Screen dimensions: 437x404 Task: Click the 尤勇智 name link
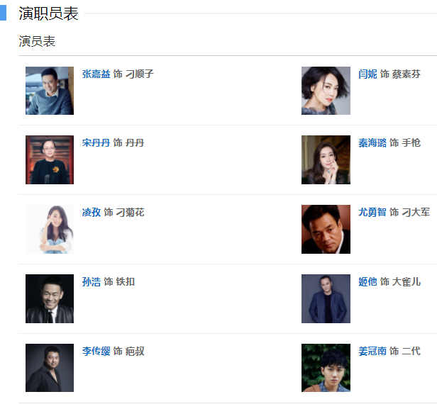pos(372,213)
